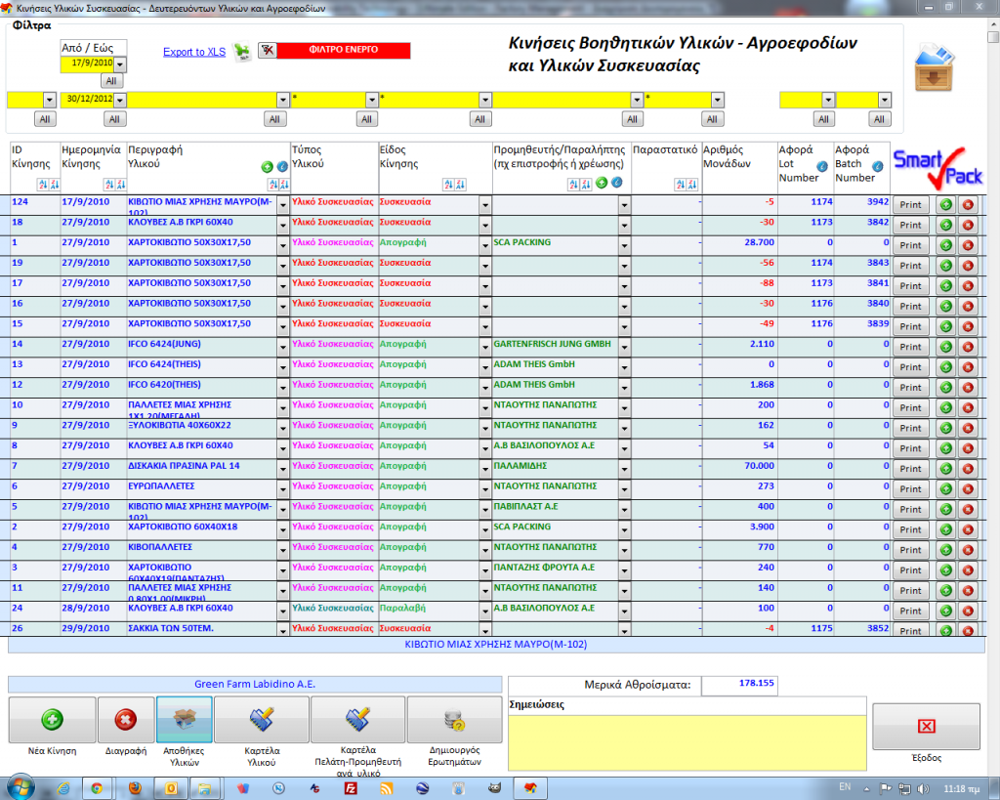Open the Τύπος Υλικού filter dropdown
This screenshot has width=1000, height=800.
372,101
